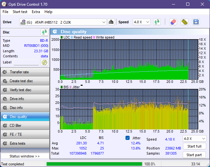Click the elapsed time 33:14
This screenshot has height=167, width=210.
click(195, 164)
